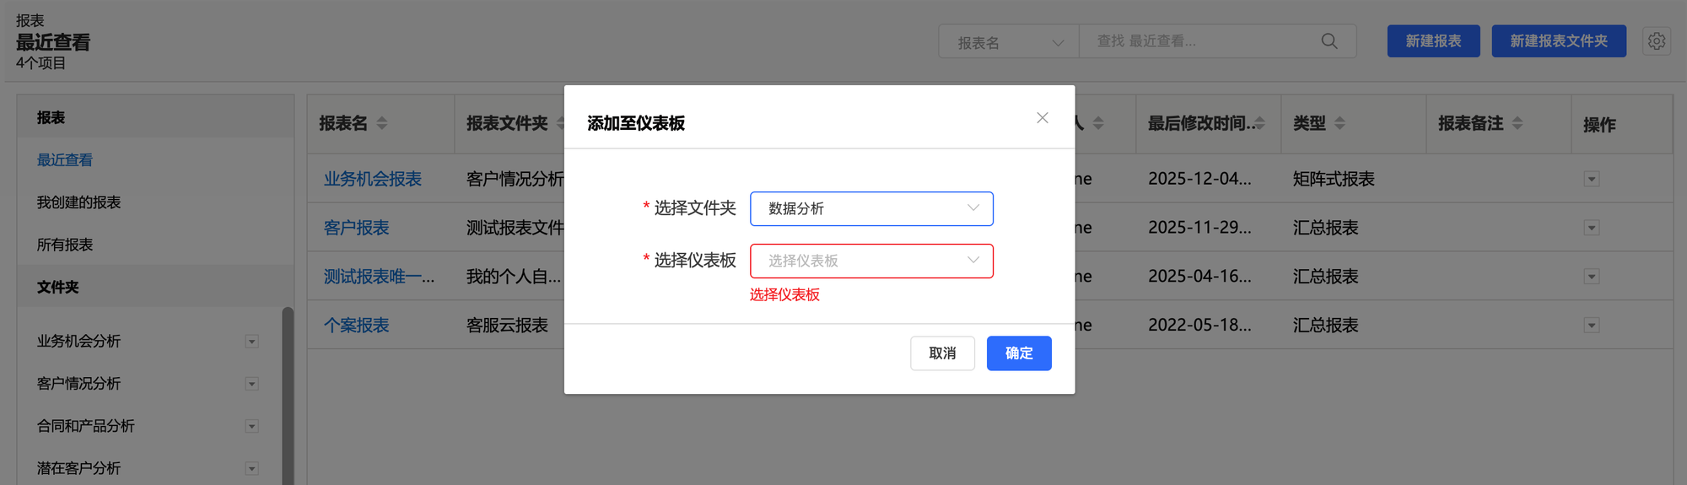Open the settings gear icon

(1657, 41)
